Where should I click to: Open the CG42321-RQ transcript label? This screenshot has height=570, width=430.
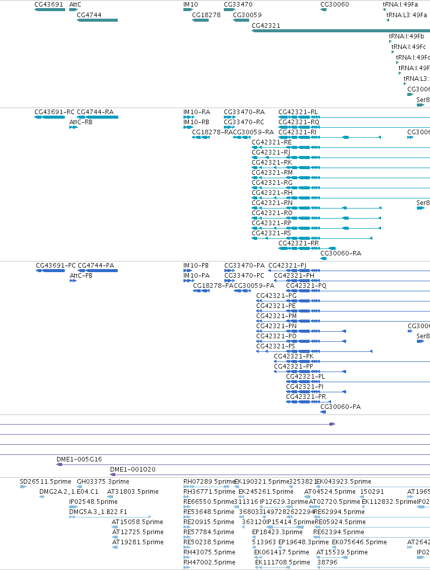click(299, 122)
